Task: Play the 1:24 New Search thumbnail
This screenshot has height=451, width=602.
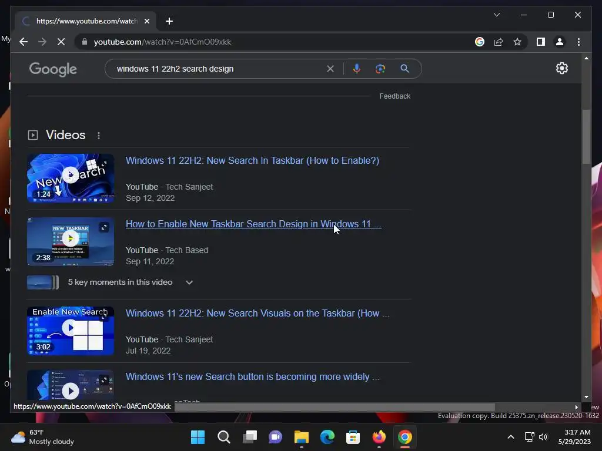Action: 71,178
